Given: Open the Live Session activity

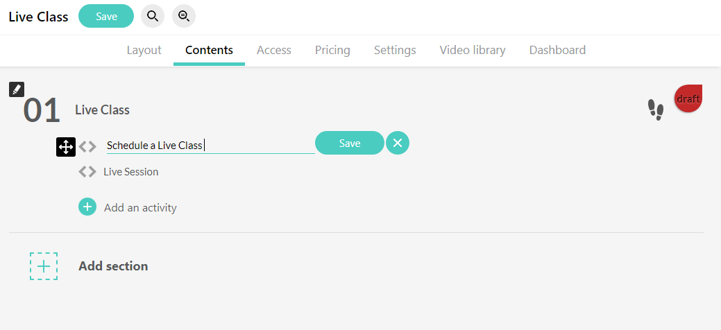Looking at the screenshot, I should [131, 172].
